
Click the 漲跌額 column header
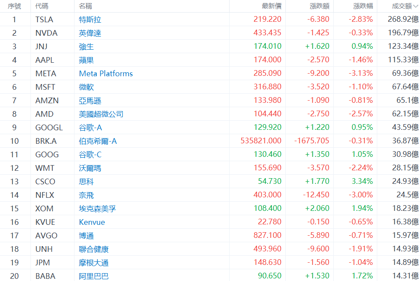coord(319,6)
